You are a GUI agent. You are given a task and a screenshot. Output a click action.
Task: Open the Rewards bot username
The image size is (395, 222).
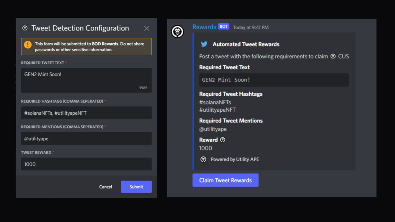pyautogui.click(x=204, y=27)
